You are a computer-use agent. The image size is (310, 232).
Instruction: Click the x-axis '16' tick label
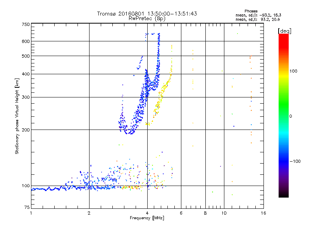[x=263, y=213]
